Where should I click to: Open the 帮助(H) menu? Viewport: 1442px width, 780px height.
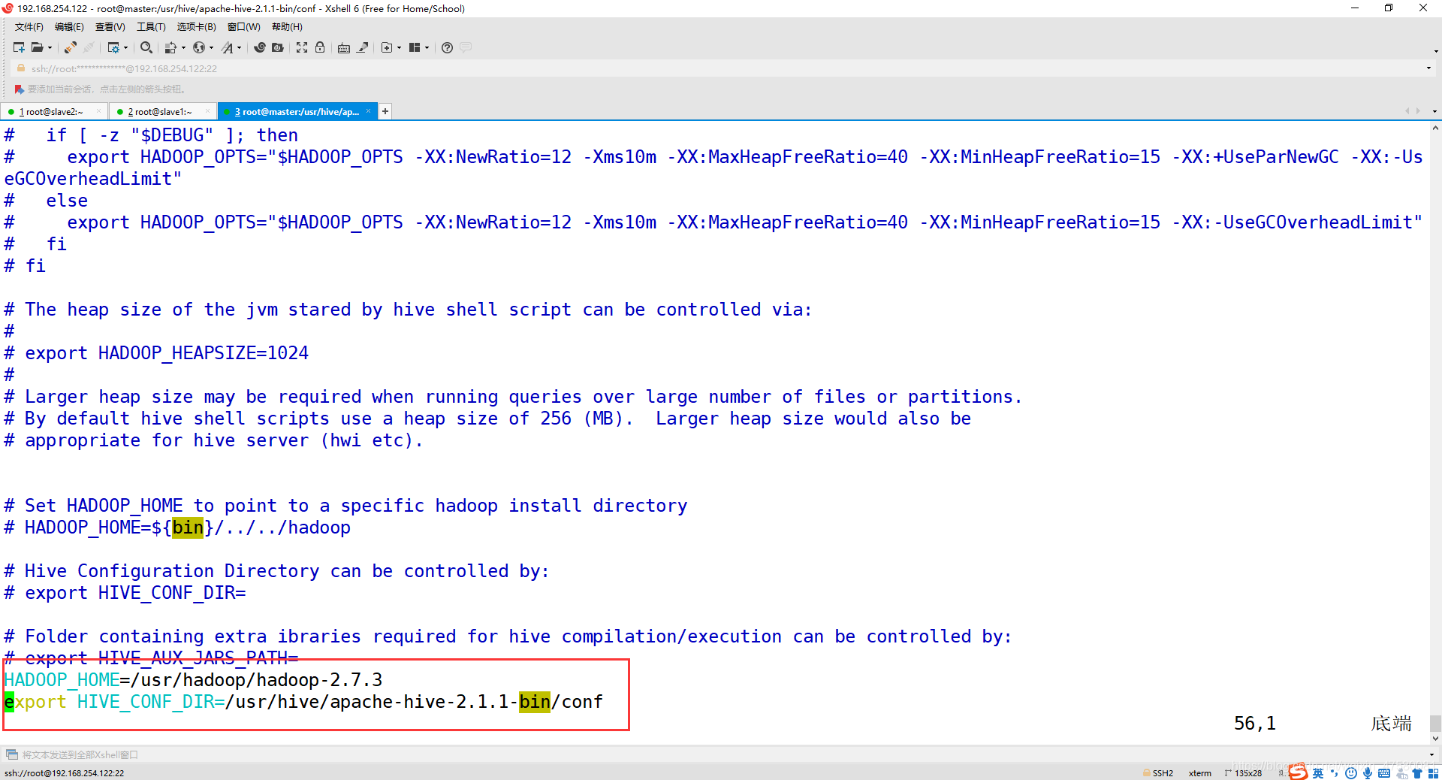pos(287,27)
